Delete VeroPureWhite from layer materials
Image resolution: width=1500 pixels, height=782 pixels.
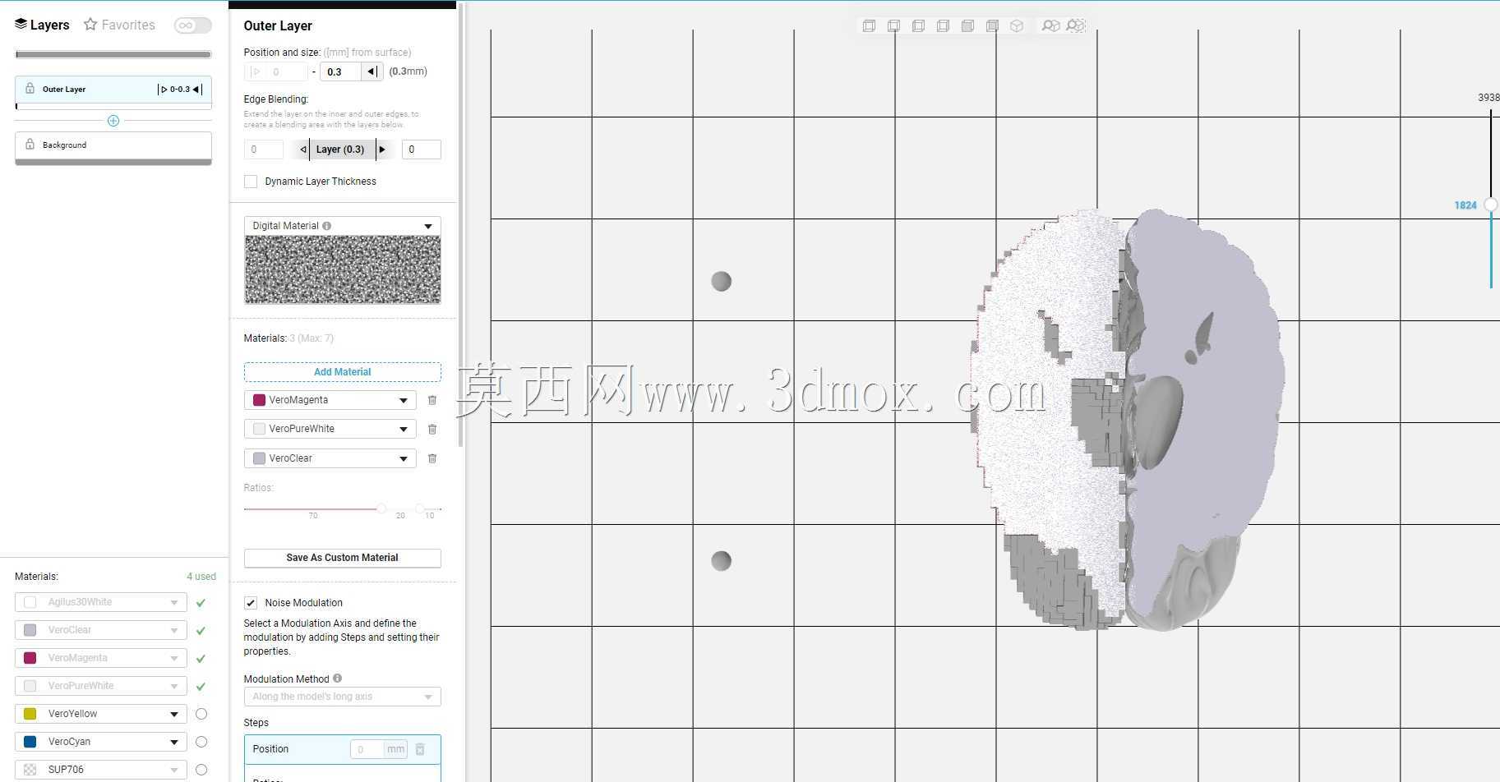(x=432, y=429)
